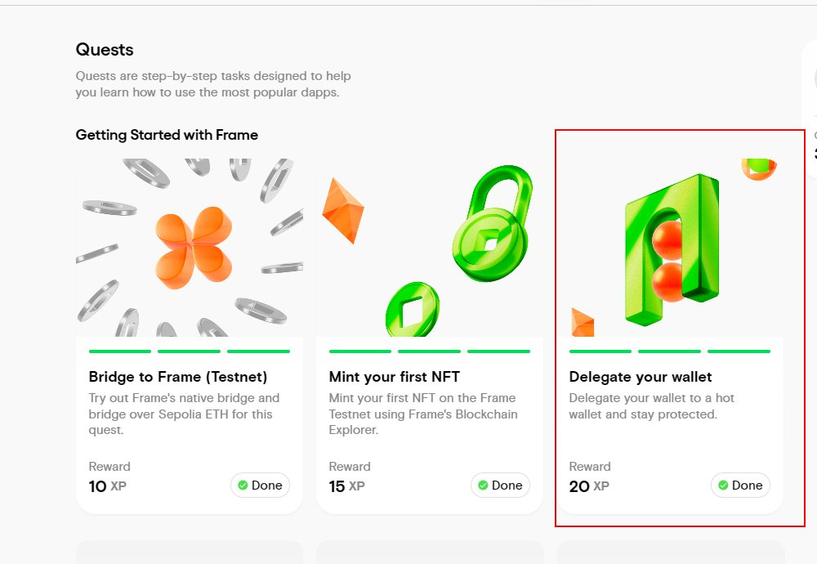Screen dimensions: 817x564
Task: Open the Mint your first NFT quest title
Action: click(x=394, y=377)
